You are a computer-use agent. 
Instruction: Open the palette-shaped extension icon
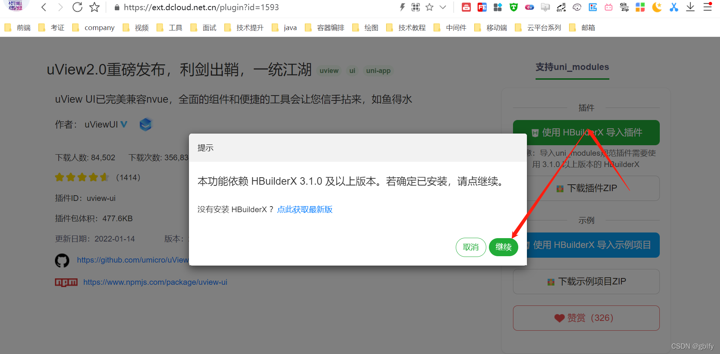coord(577,7)
